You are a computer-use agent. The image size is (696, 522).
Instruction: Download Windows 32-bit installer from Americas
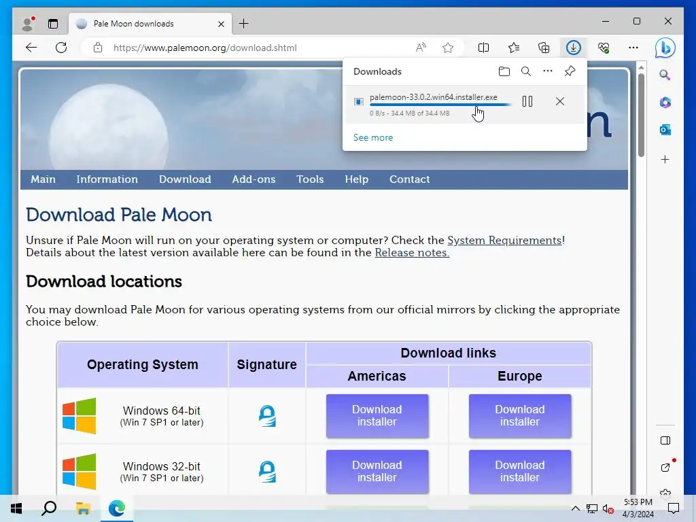click(x=377, y=472)
